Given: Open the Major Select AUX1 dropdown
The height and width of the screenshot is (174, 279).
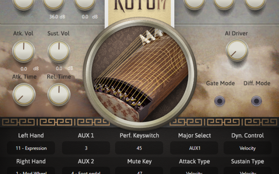Looking at the screenshot, I should (194, 148).
